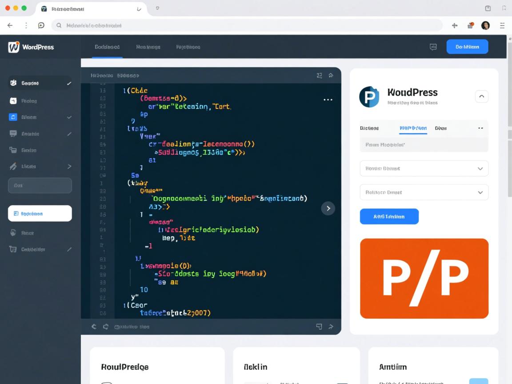Viewport: 512px width, 384px height.
Task: Toggle the checkmark beside the blue sidebar item
Action: click(69, 117)
